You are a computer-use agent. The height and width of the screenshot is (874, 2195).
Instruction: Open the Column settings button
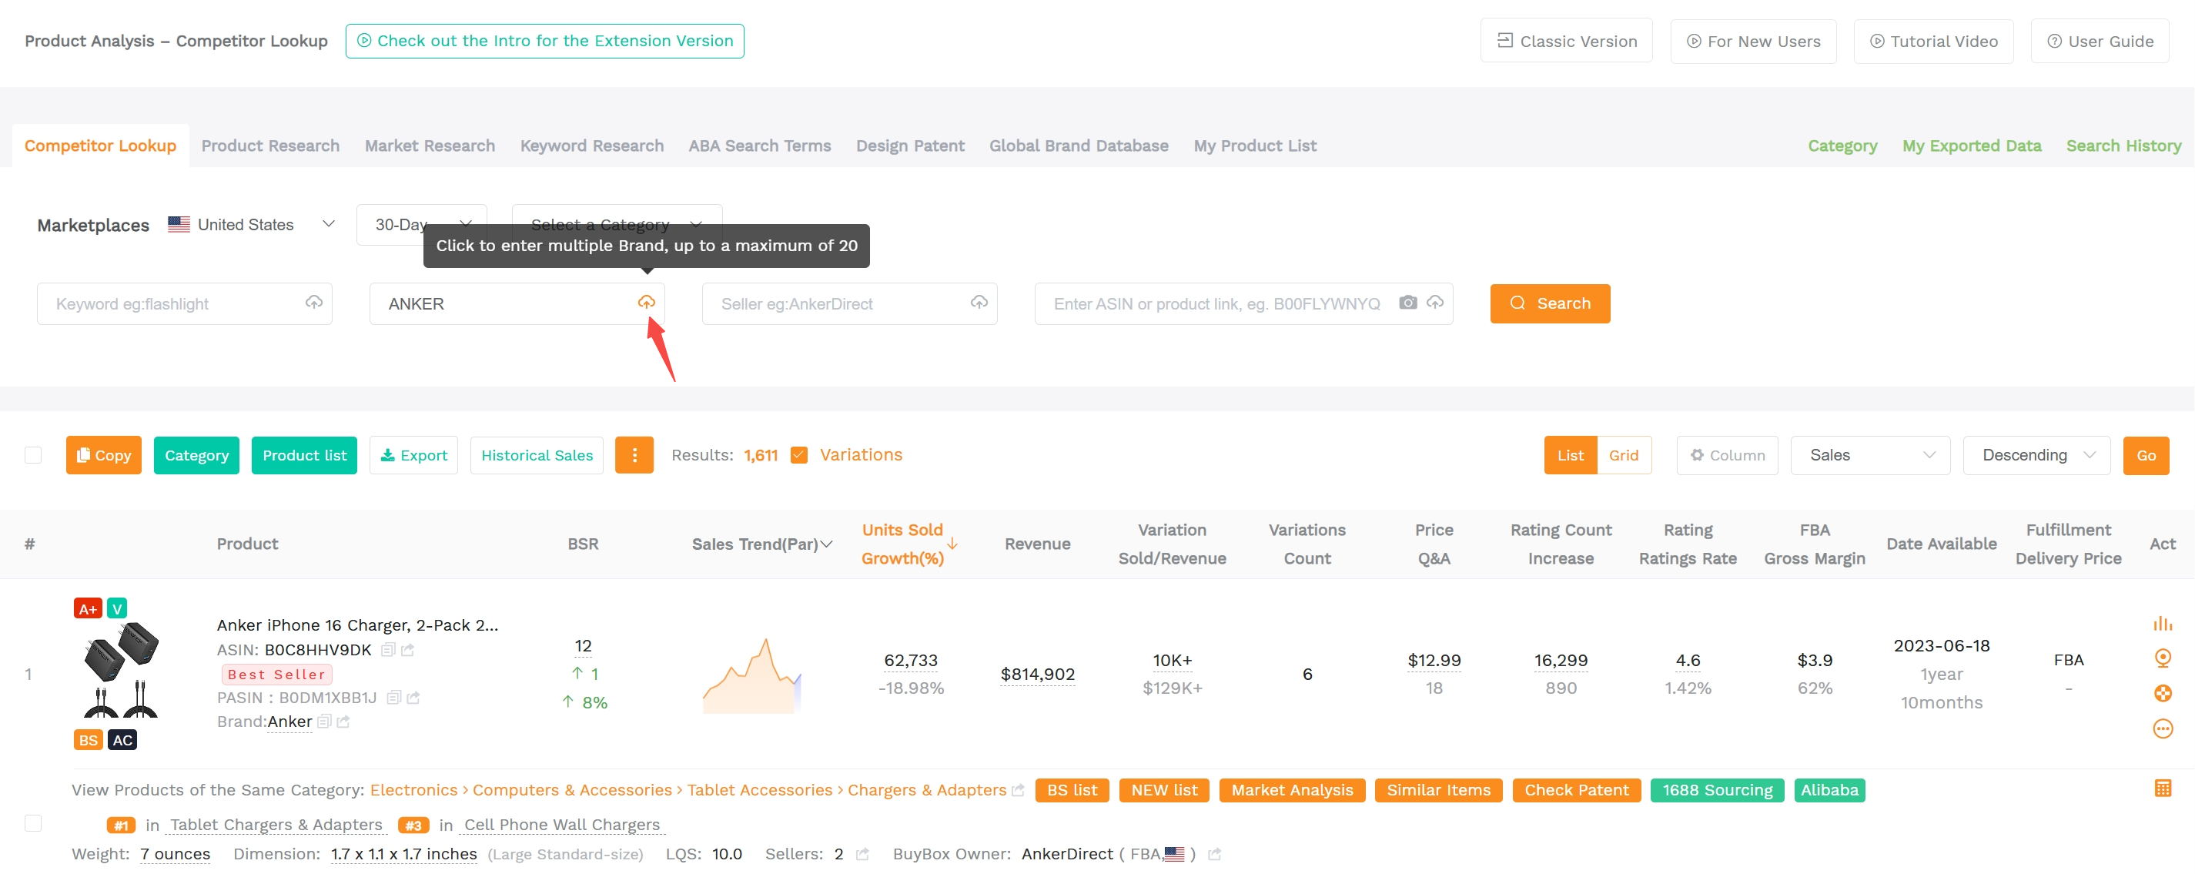(x=1726, y=455)
